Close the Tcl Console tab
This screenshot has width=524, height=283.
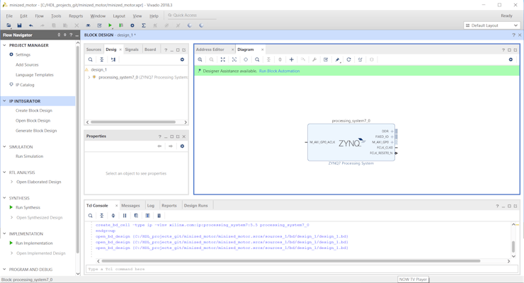point(116,206)
